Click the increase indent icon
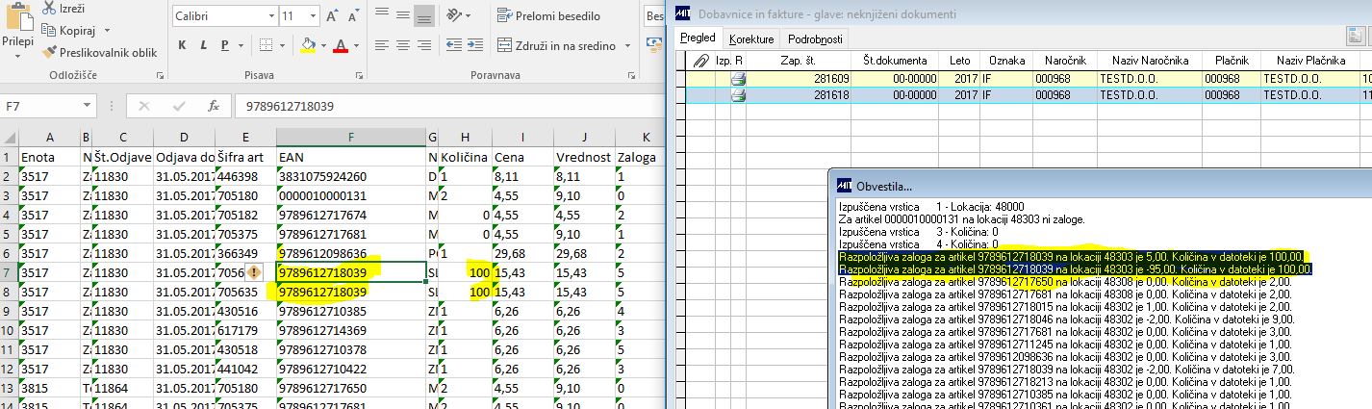This screenshot has width=1372, height=409. coord(474,45)
